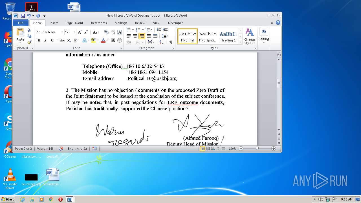This screenshot has height=203, width=361.
Task: Toggle Italic formatting
Action: coord(45,40)
